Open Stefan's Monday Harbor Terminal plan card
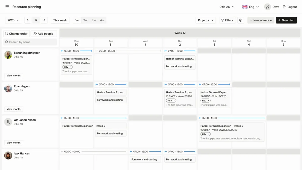302x170 pixels. (x=77, y=65)
